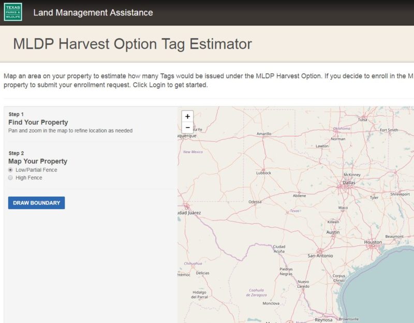
Task: Select the Low/Partial Fence option
Action: [10, 170]
